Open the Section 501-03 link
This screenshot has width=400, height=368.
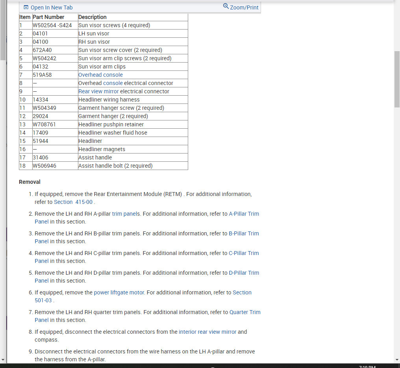point(242,292)
